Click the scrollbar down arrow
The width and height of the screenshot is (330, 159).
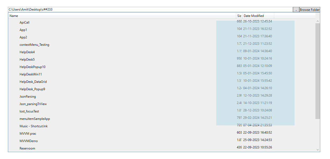click(x=318, y=149)
